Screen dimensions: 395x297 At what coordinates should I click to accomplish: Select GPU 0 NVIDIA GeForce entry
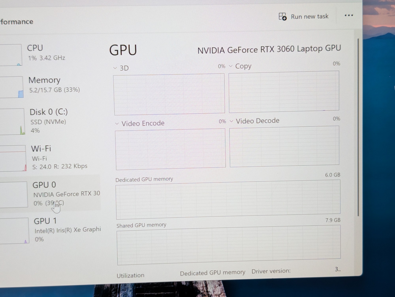[50, 193]
